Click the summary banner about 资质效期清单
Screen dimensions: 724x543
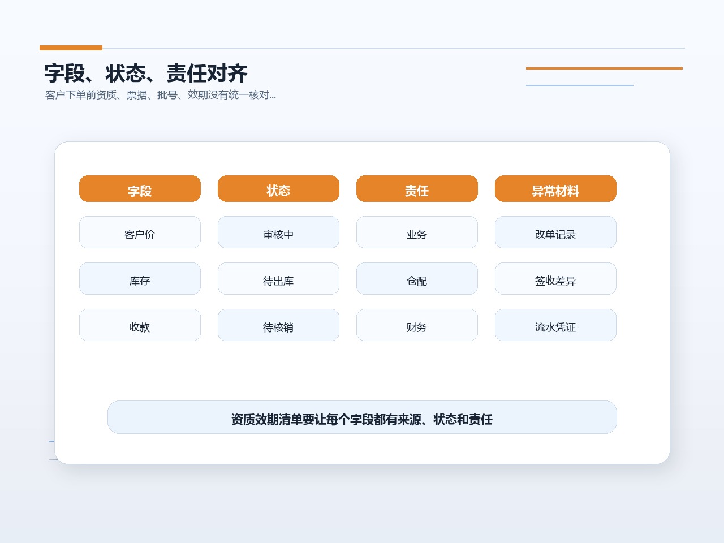[362, 417]
